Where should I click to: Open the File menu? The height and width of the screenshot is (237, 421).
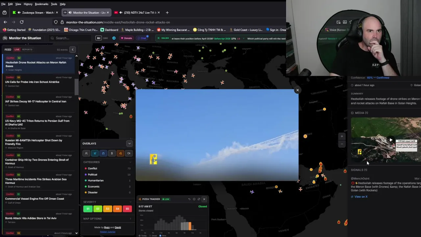coord(3,4)
